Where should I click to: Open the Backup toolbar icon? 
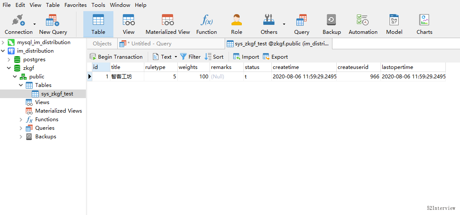point(332,24)
